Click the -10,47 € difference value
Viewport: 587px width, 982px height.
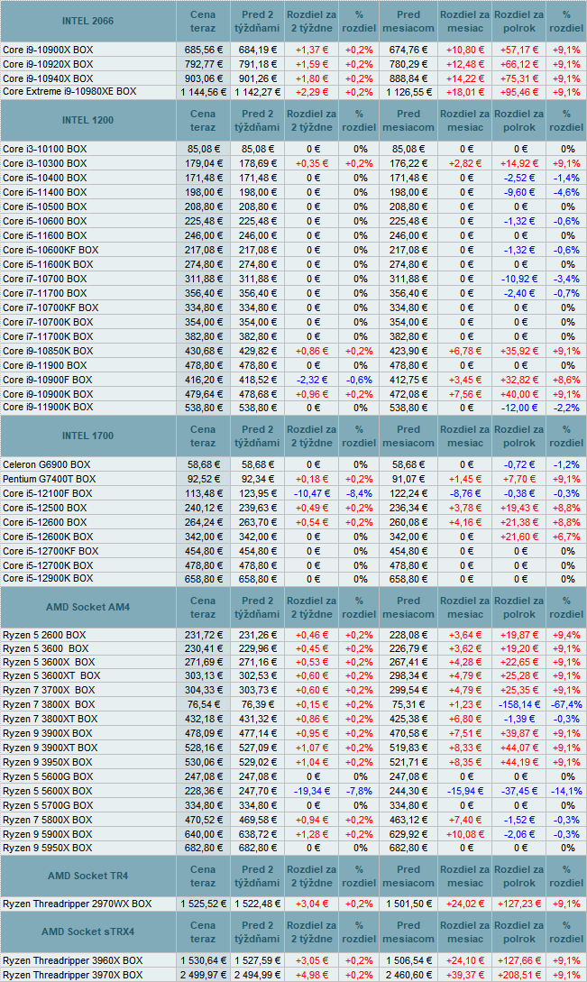pyautogui.click(x=311, y=493)
